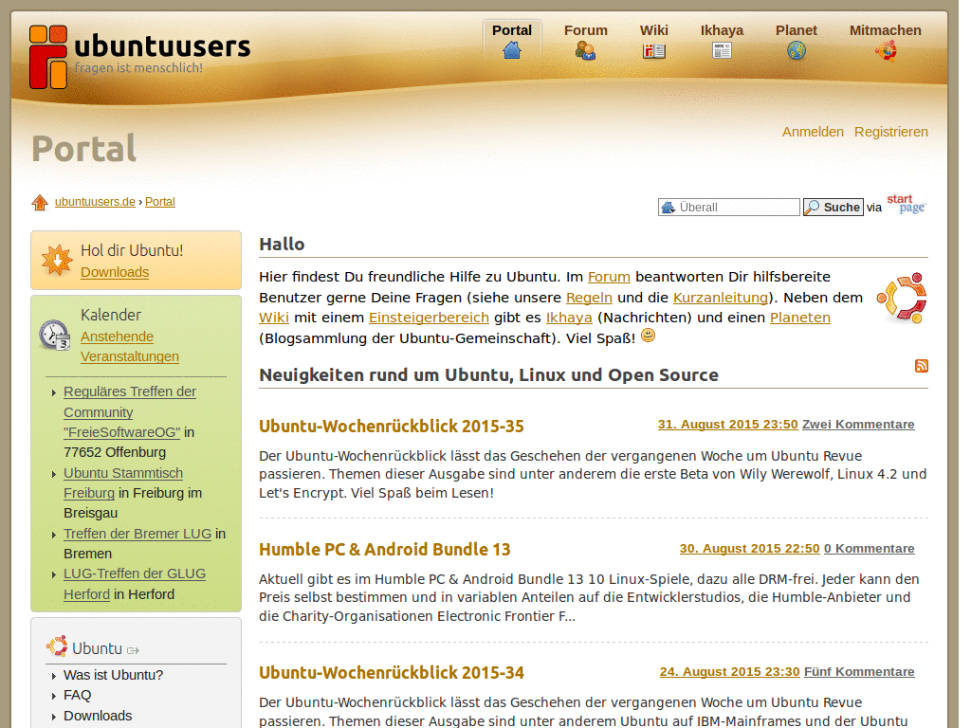This screenshot has height=728, width=971.
Task: Click the Anmelden link
Action: point(813,132)
